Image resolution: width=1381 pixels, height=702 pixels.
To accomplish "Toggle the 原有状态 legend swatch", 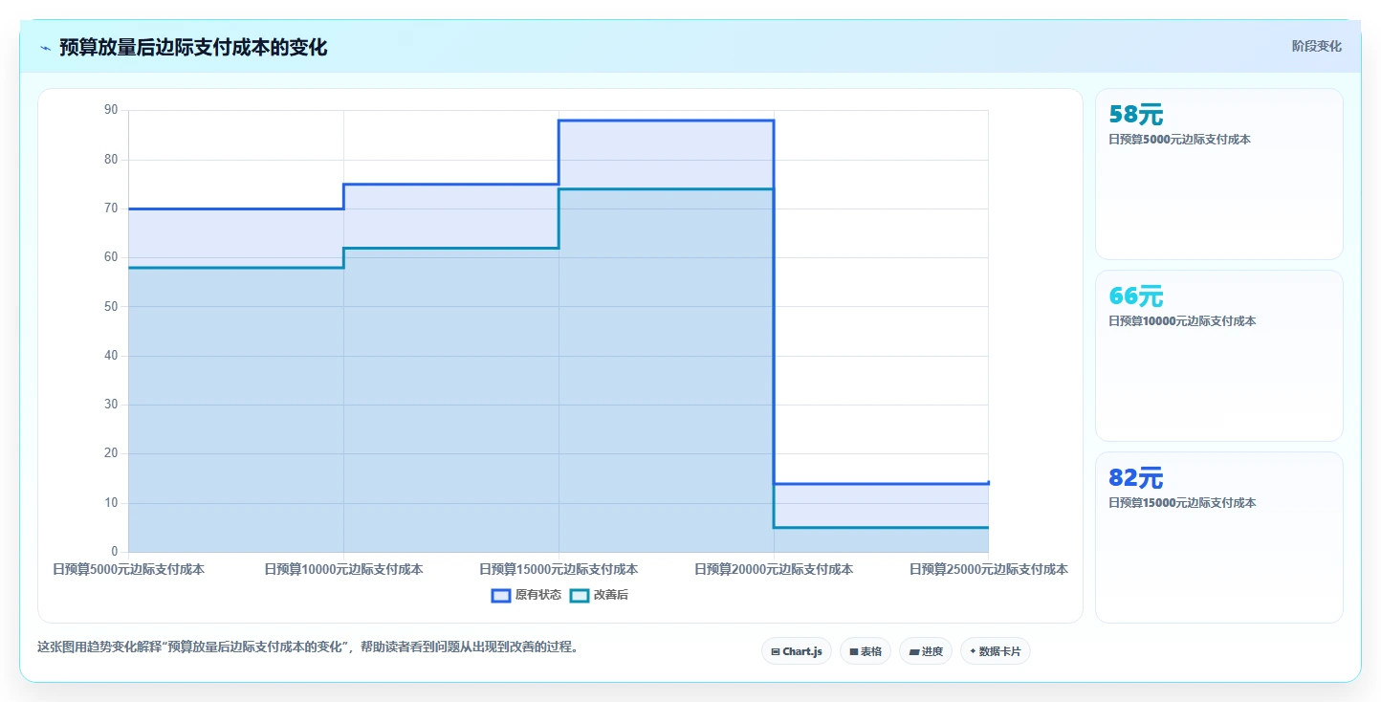I will (x=501, y=595).
